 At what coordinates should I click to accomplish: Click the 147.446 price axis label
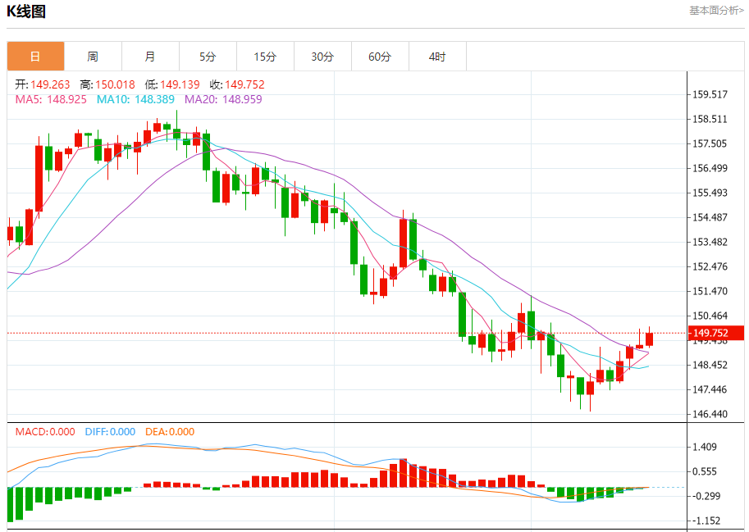710,390
